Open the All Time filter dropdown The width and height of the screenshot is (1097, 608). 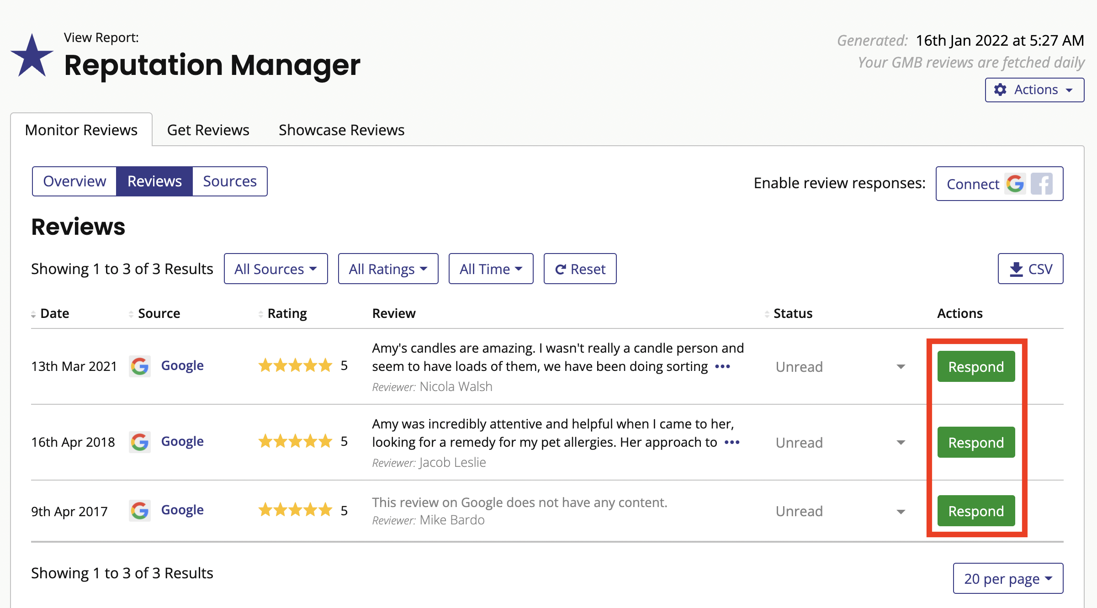point(491,269)
